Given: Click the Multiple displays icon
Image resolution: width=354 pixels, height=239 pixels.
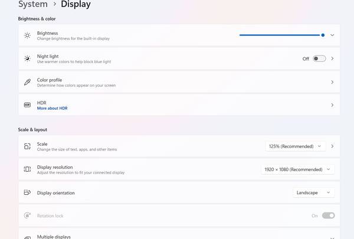Looking at the screenshot, I should tap(27, 237).
